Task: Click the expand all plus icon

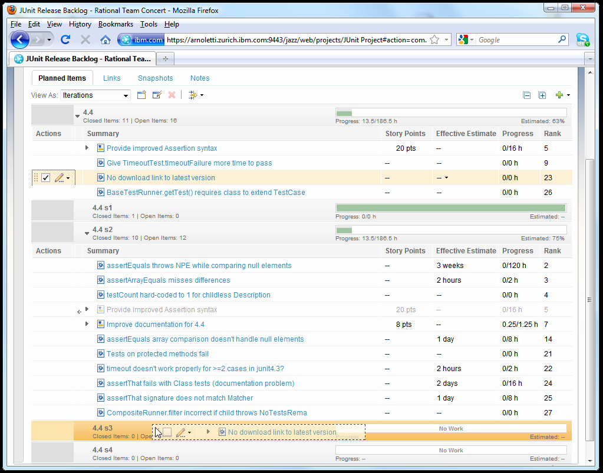Action: [x=542, y=95]
